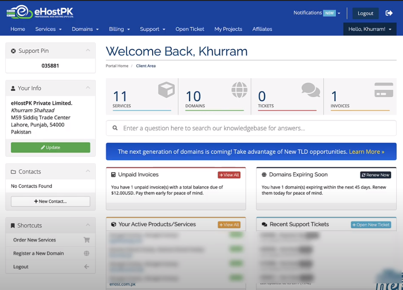Click the Portal Home breadcrumb link
403x290 pixels.
point(117,66)
